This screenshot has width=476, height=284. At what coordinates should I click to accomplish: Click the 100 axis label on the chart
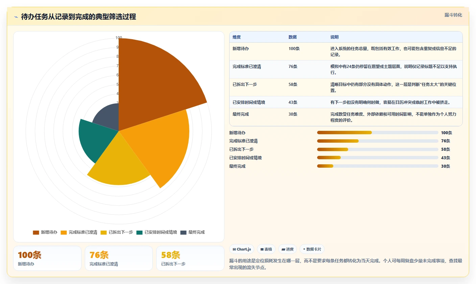[x=119, y=38]
